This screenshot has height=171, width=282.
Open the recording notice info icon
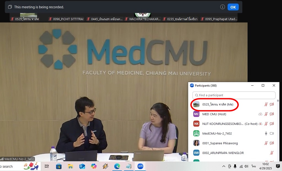pyautogui.click(x=223, y=7)
